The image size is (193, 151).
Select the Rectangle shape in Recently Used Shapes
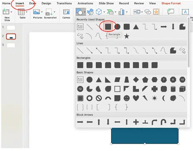click(108, 27)
